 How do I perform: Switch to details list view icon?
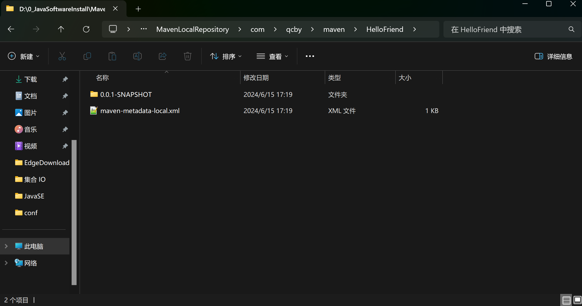pos(566,300)
